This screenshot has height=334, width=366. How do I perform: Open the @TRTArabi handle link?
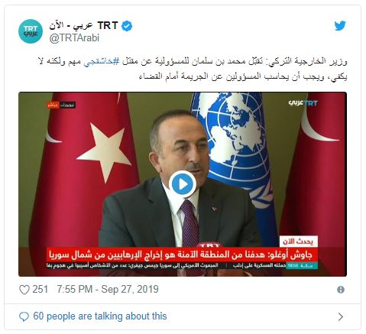(74, 38)
